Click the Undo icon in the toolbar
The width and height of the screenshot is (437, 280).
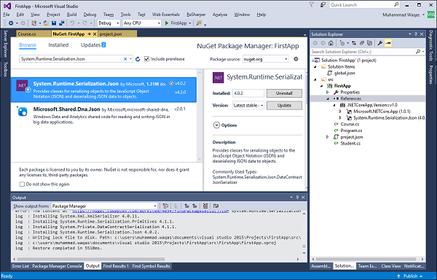pos(72,23)
